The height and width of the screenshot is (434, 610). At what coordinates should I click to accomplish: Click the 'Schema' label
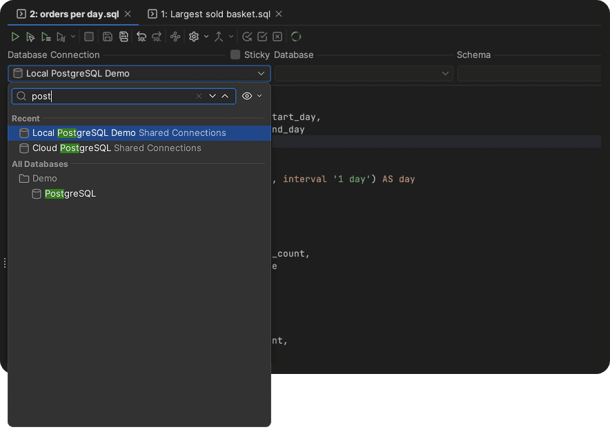473,55
